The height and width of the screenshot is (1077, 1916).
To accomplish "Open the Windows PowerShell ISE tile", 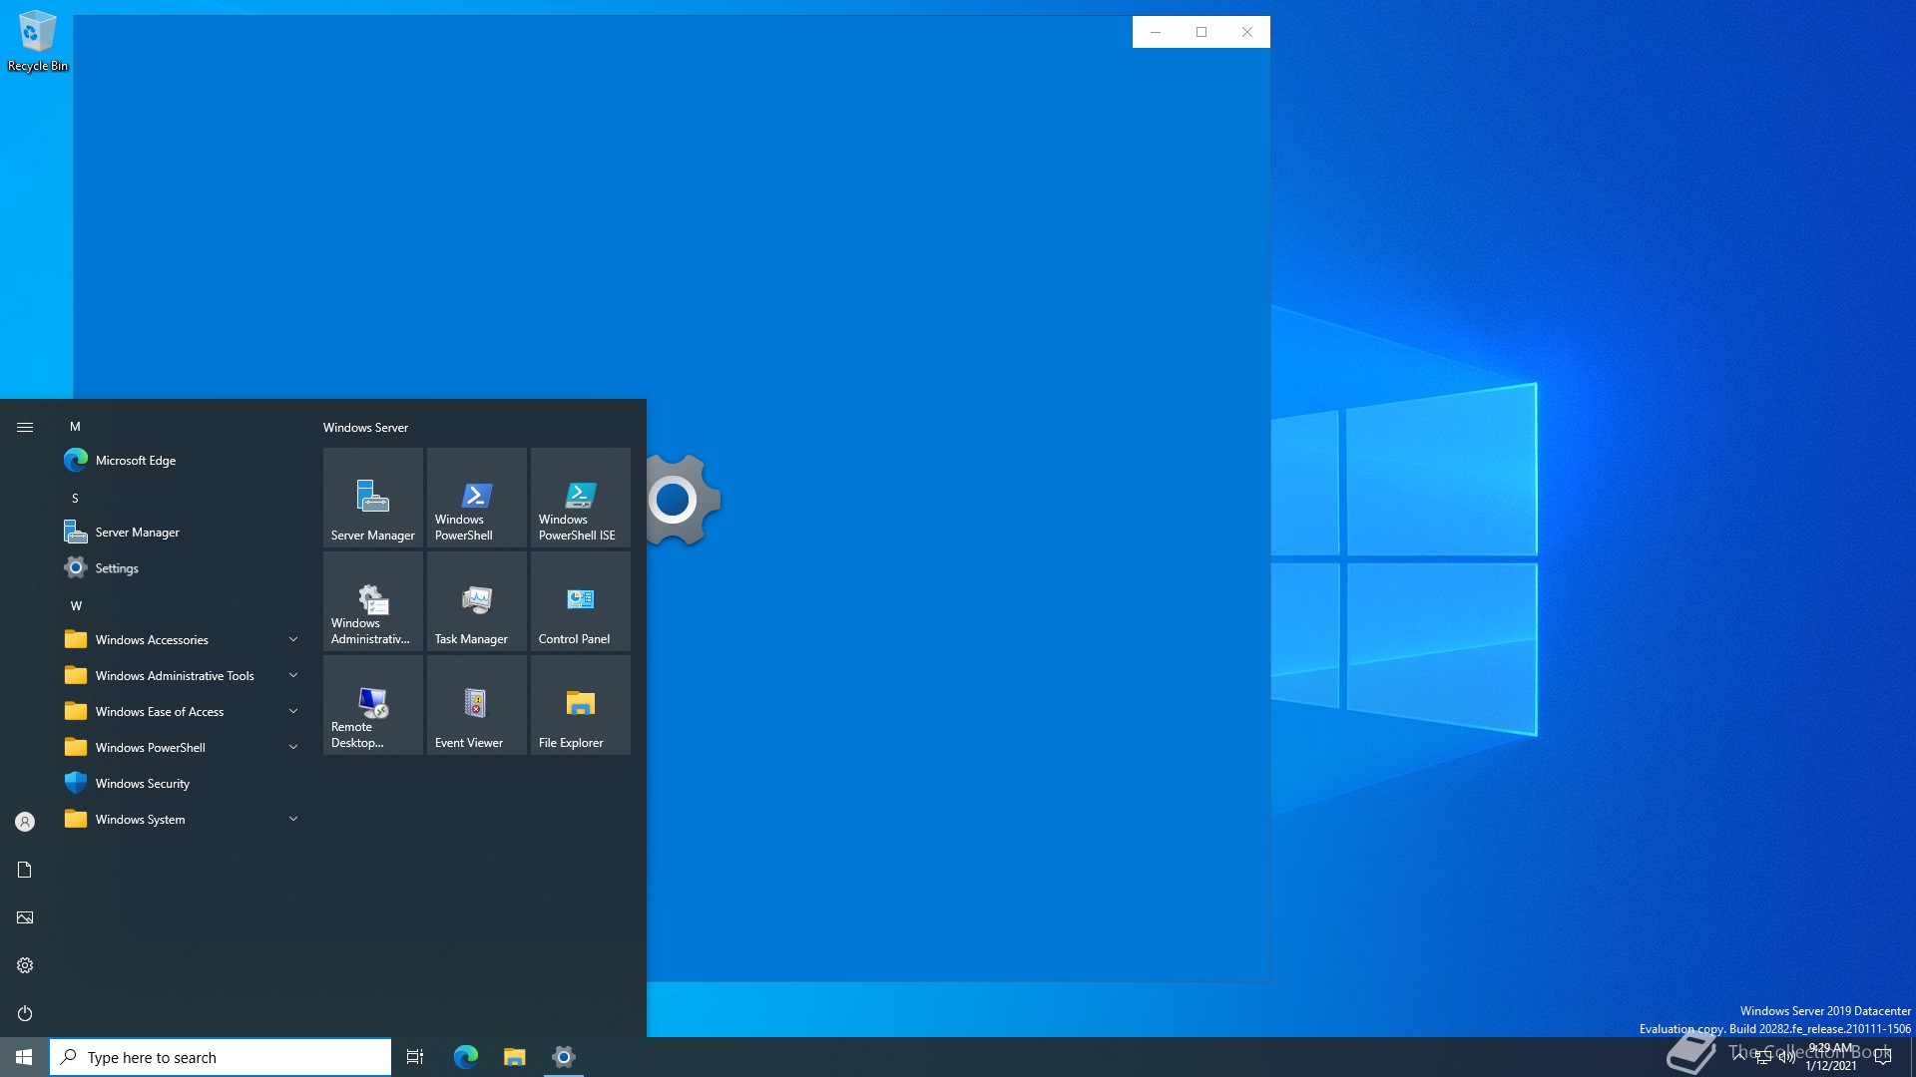I will tap(581, 497).
